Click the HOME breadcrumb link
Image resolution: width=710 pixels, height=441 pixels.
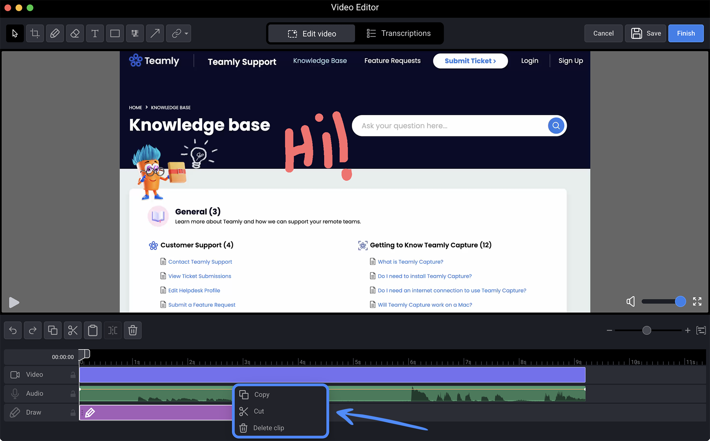click(x=135, y=107)
